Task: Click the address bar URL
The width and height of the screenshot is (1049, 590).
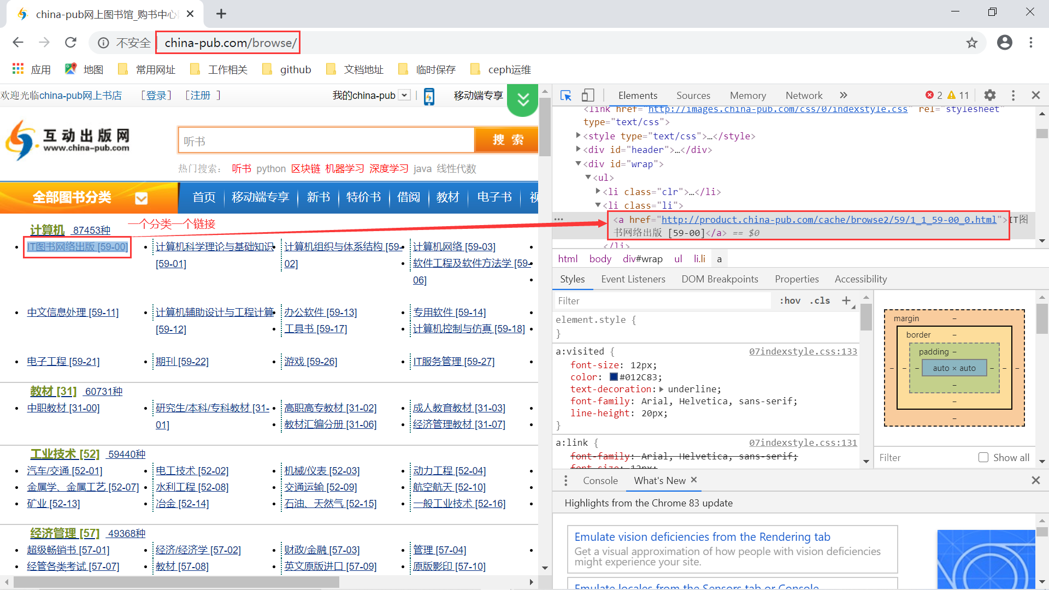Action: [230, 43]
